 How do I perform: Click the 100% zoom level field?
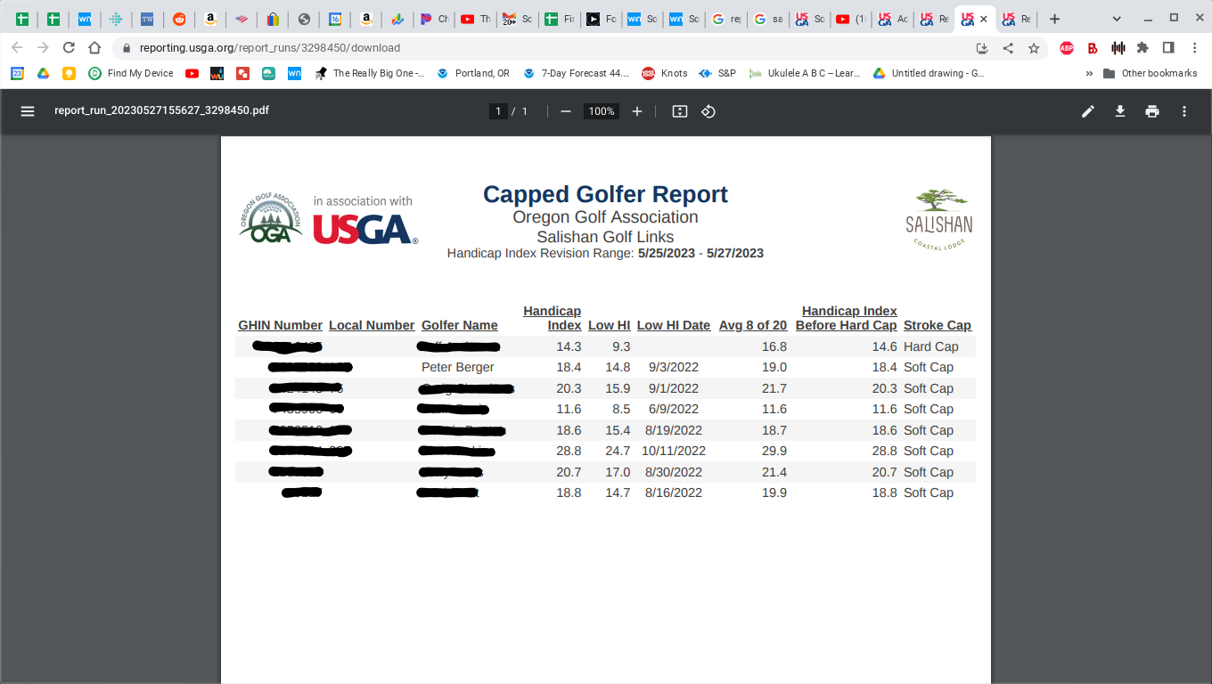click(602, 111)
